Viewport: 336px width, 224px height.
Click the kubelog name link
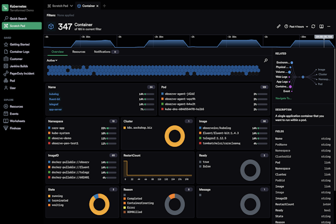[x=54, y=94]
